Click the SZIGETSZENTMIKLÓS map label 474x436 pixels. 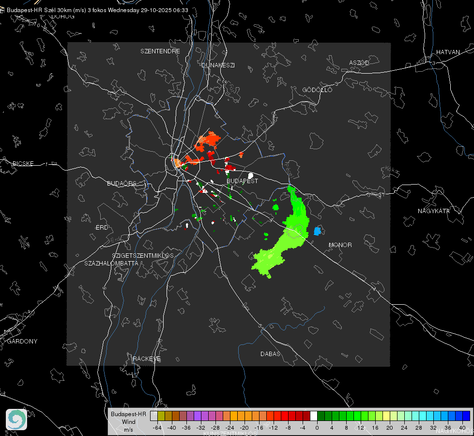point(143,256)
